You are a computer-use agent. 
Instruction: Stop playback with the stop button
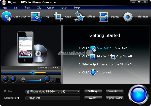point(13,79)
